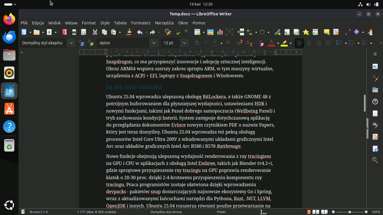This screenshot has height=215, width=383.
Task: Click the superscript A2 icon
Action: (240, 43)
